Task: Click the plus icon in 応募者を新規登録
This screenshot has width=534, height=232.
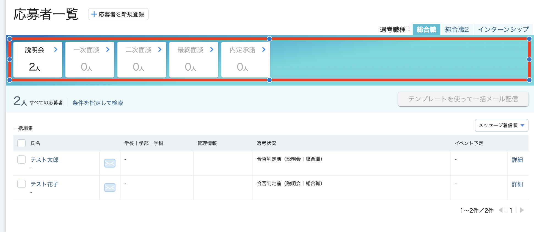Action: (94, 14)
